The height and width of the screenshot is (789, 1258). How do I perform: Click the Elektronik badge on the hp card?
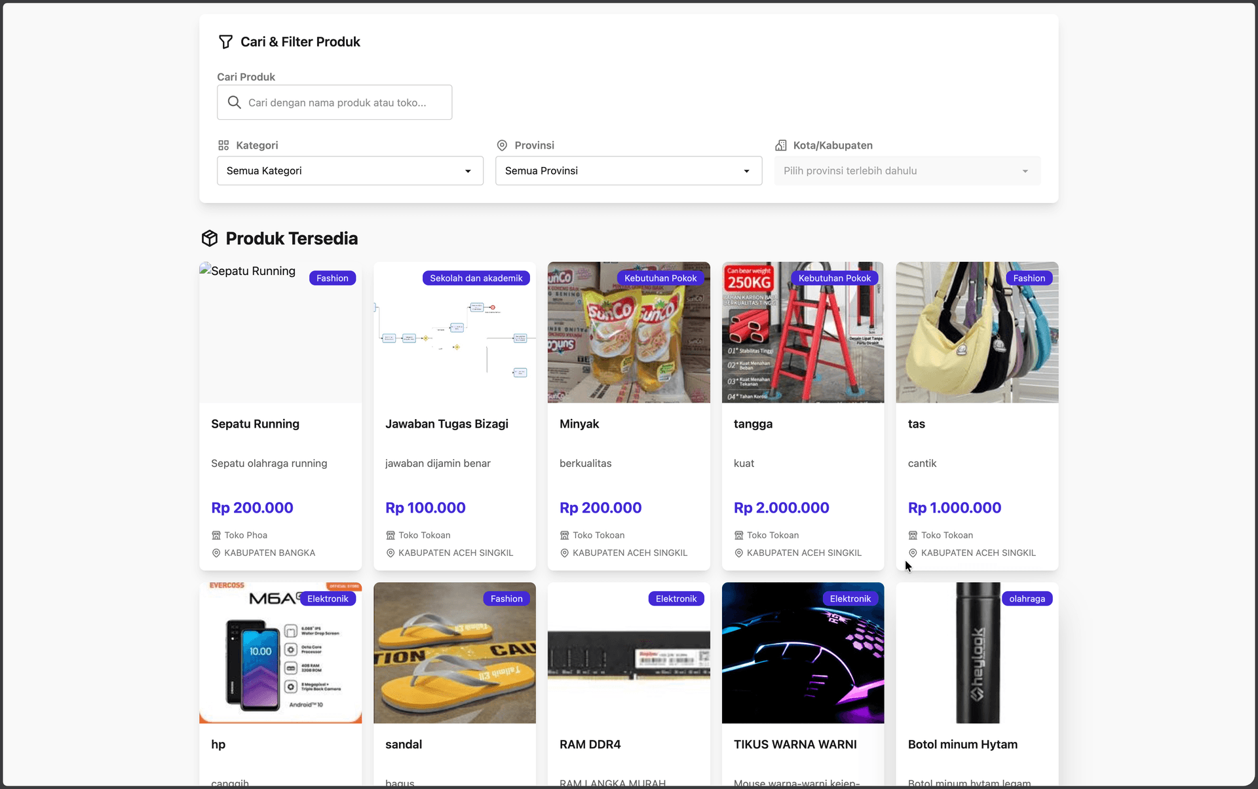tap(328, 599)
